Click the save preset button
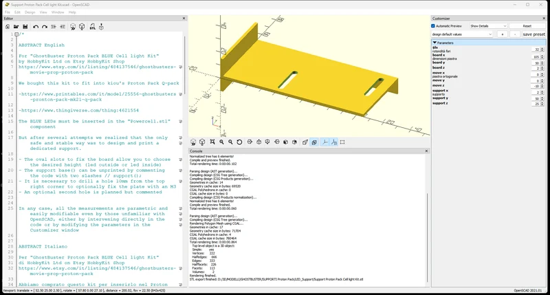This screenshot has height=295, width=550. (x=533, y=34)
